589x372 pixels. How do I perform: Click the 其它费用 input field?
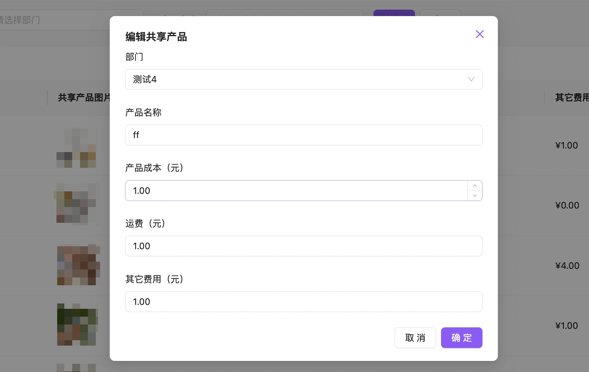click(303, 302)
